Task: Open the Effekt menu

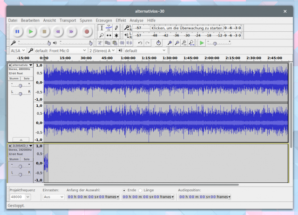Action: (x=121, y=21)
